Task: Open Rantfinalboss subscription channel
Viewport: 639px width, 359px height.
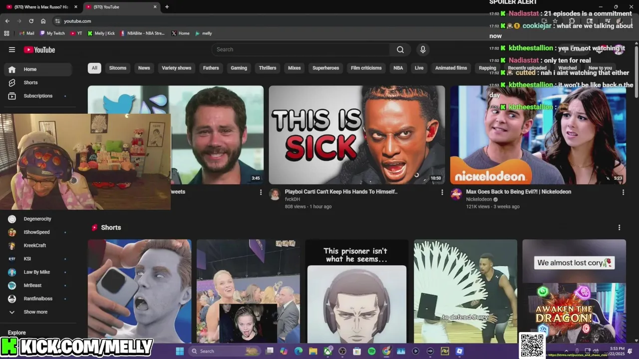Action: [38, 299]
